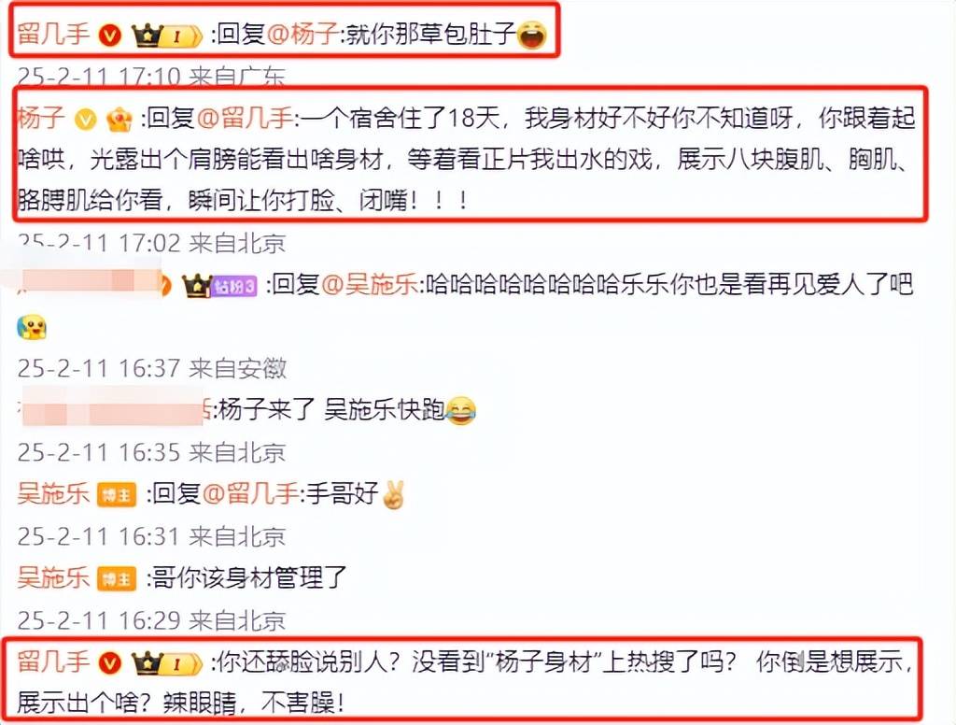956x725 pixels.
Task: Click the crying-laughing emoji after 吴施乐快跑
Action: coord(461,411)
